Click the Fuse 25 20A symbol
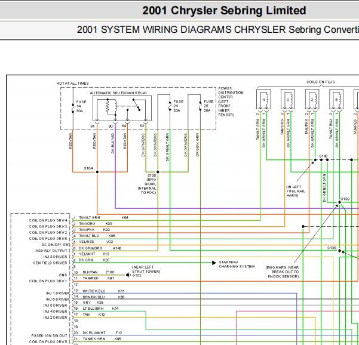359x345 pixels. (x=200, y=106)
